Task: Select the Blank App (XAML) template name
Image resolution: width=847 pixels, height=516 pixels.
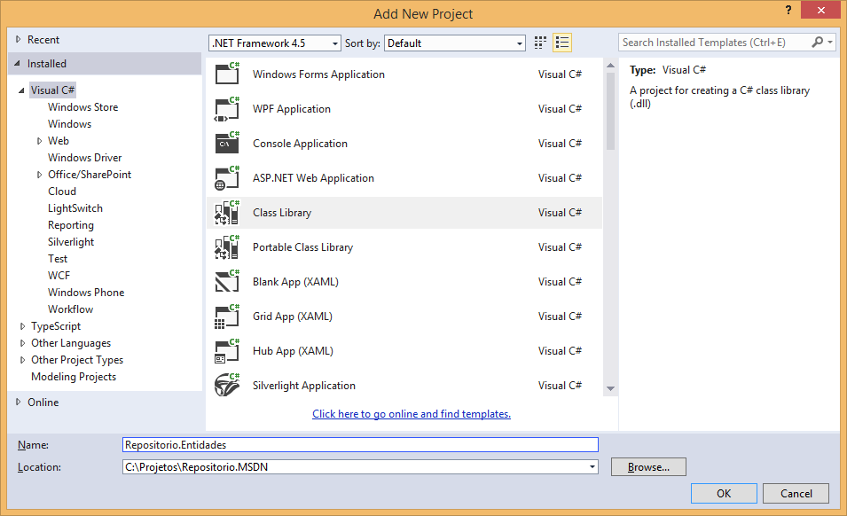Action: pos(295,282)
